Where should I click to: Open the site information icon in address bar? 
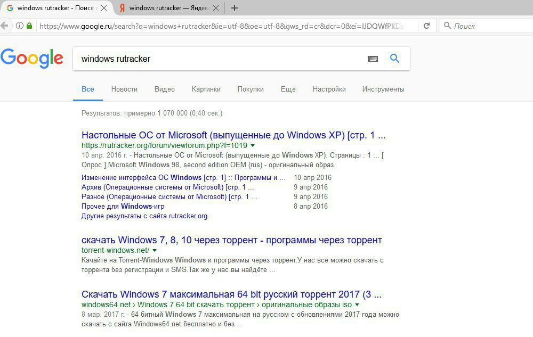20,26
